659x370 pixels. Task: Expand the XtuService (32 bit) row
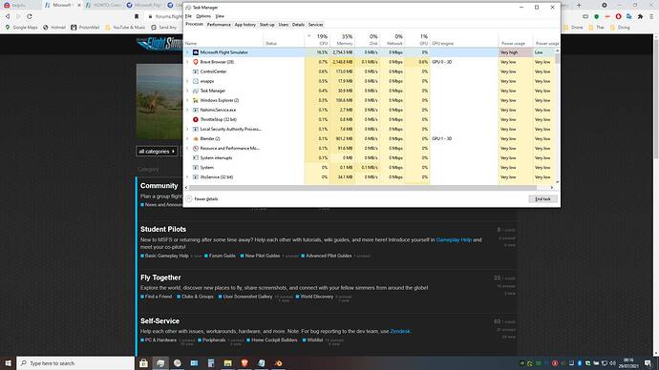(187, 177)
